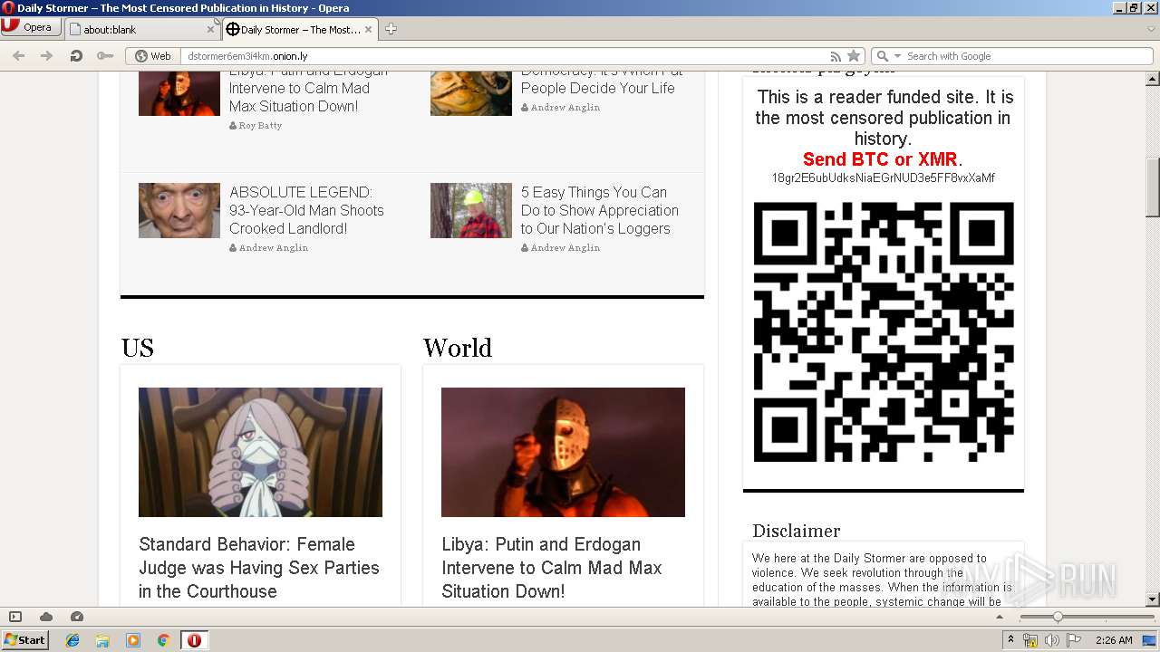This screenshot has height=652, width=1160.
Task: Toggle the panels button in the status bar
Action: pyautogui.click(x=15, y=617)
